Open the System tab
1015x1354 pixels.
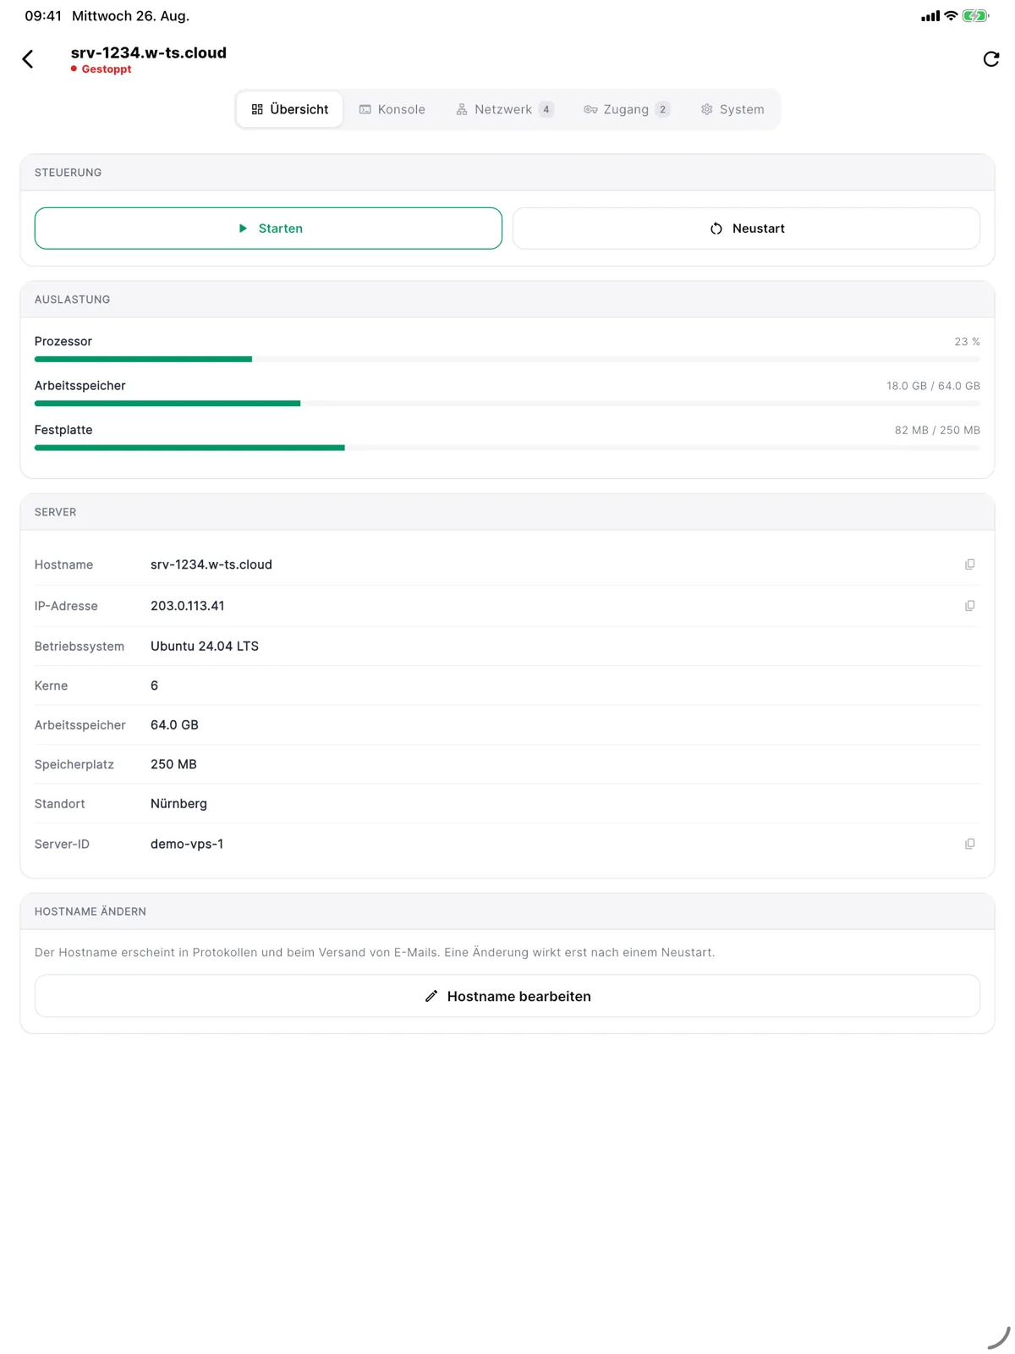coord(732,109)
